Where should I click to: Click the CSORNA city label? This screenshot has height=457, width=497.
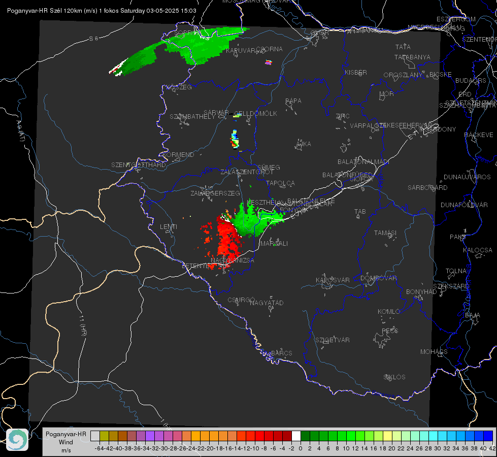click(x=270, y=49)
